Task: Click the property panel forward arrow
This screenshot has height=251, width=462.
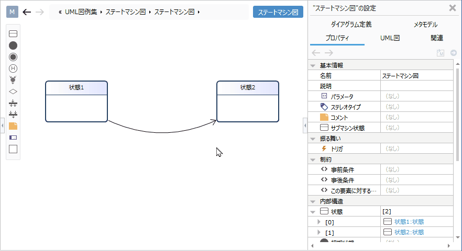Action: tap(329, 53)
